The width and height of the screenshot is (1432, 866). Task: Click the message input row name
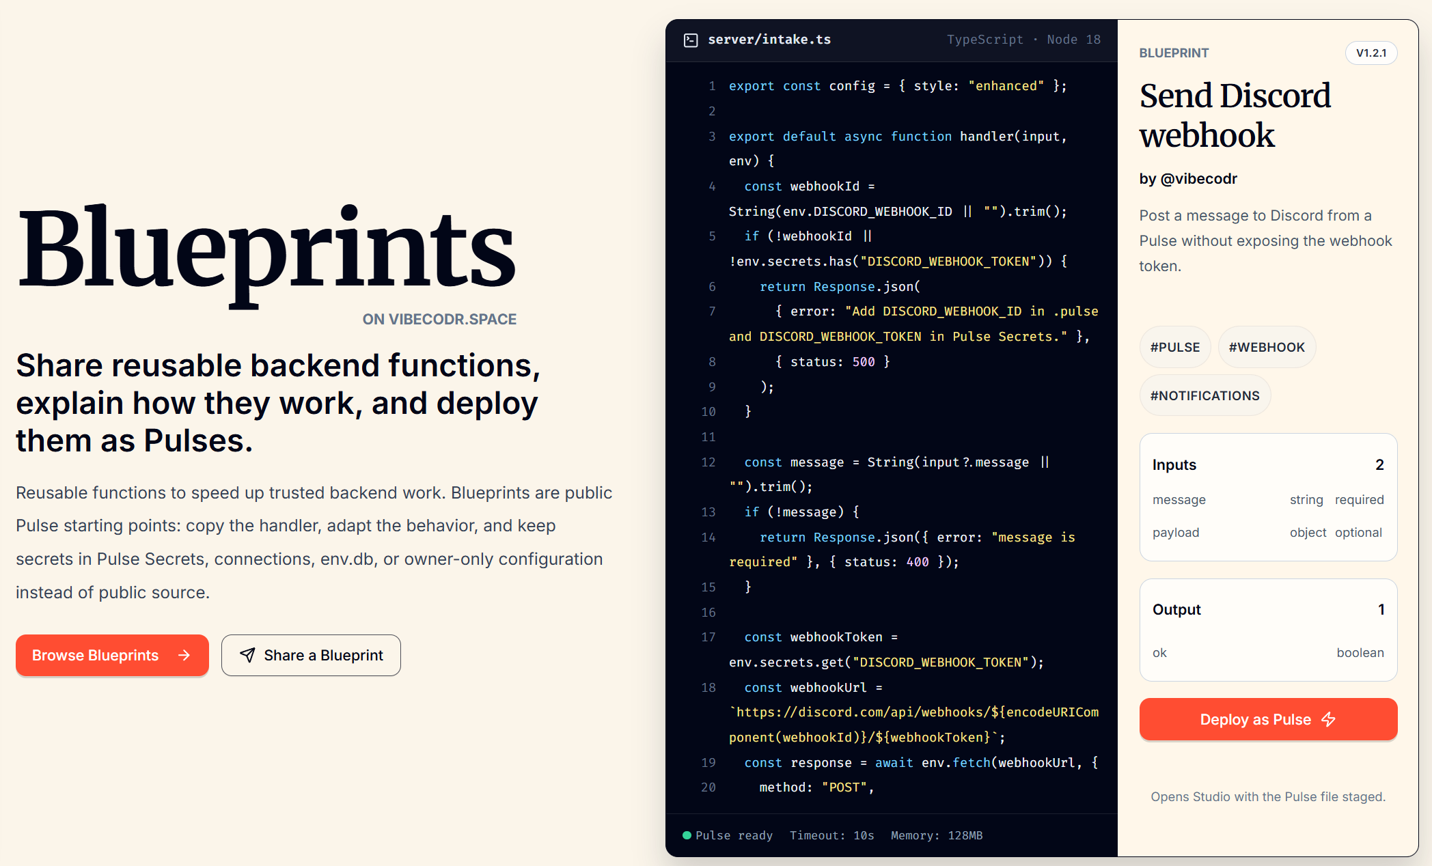tap(1179, 500)
